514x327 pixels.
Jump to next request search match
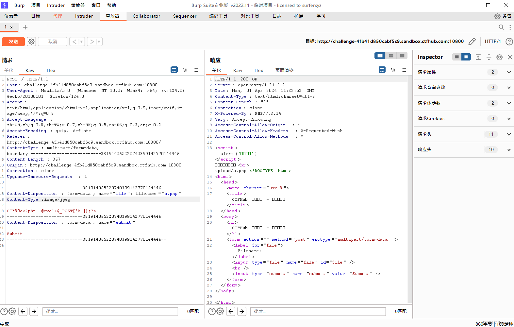[34, 311]
